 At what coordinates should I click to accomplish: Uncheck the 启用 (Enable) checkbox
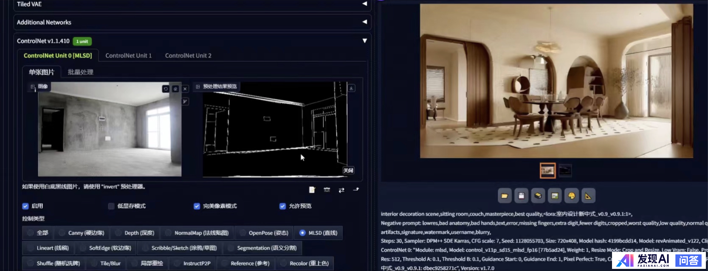[x=25, y=206]
